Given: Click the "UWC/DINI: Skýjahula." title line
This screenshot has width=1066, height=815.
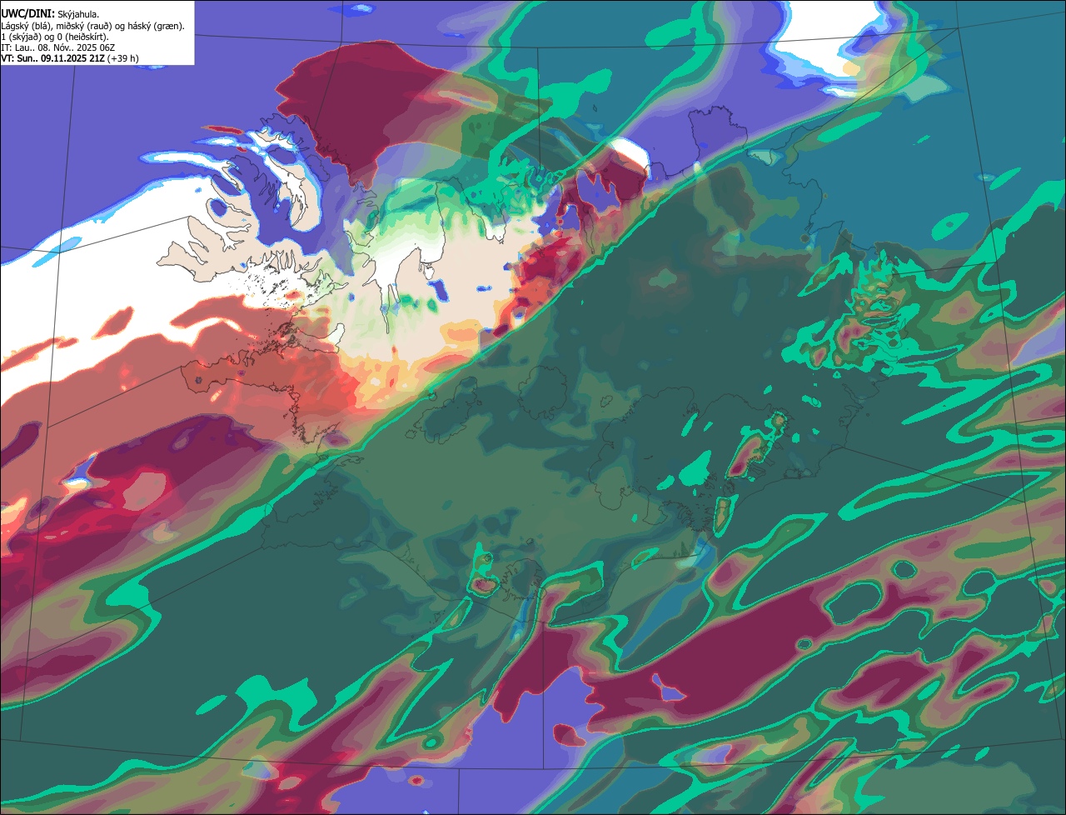Looking at the screenshot, I should coord(50,15).
